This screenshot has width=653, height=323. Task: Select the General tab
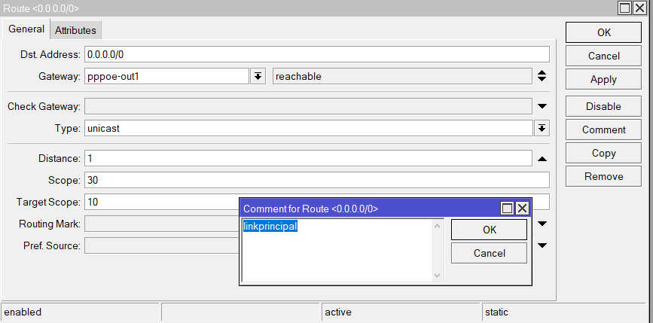[26, 29]
